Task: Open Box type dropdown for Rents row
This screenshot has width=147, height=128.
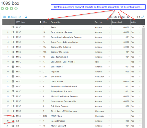Action: [x=109, y=27]
